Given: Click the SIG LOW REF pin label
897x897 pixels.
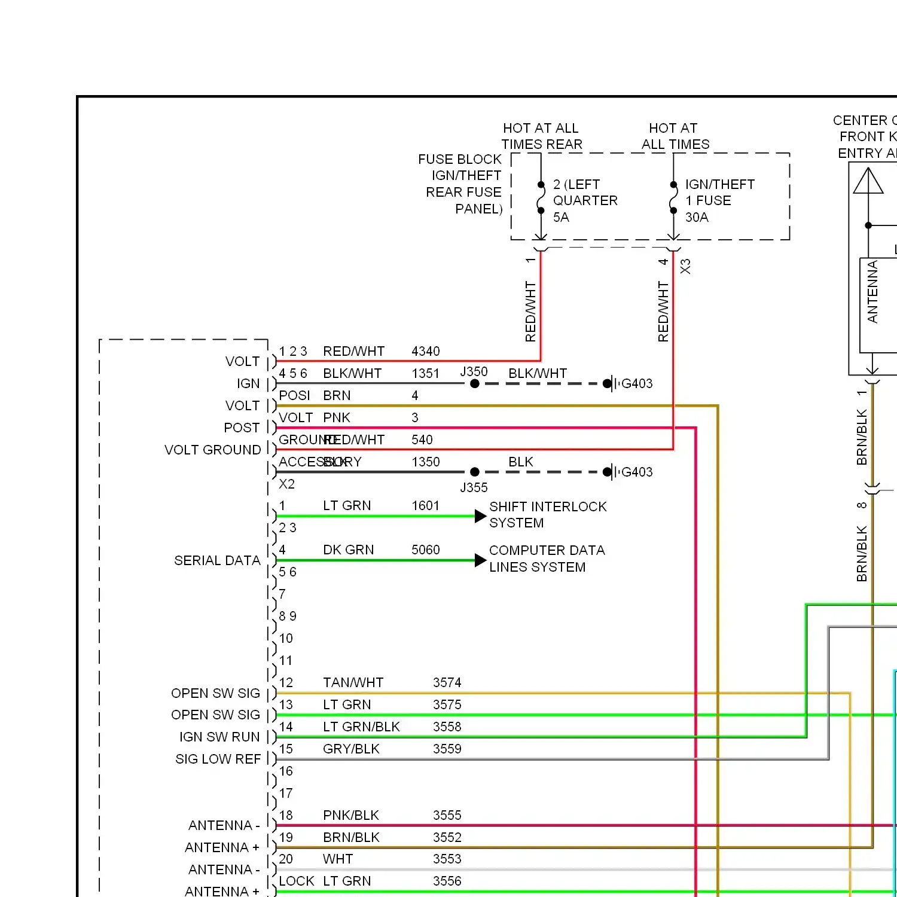Looking at the screenshot, I should 218,759.
